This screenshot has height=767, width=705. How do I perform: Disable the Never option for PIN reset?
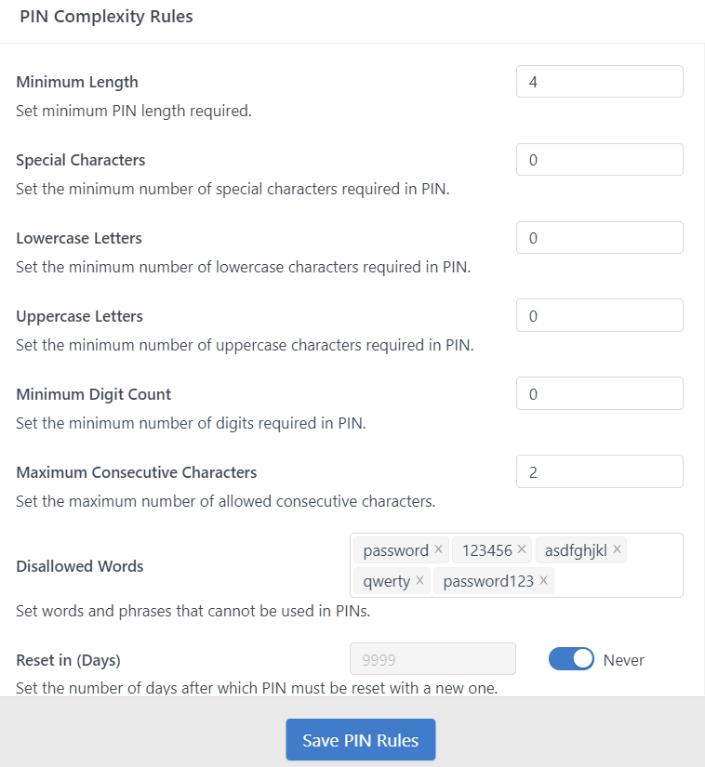coord(570,658)
